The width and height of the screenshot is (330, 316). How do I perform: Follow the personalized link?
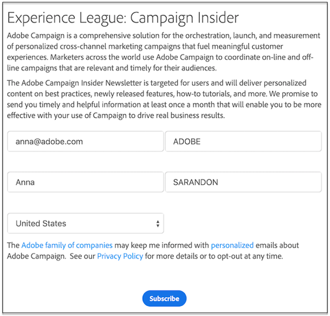pyautogui.click(x=232, y=245)
